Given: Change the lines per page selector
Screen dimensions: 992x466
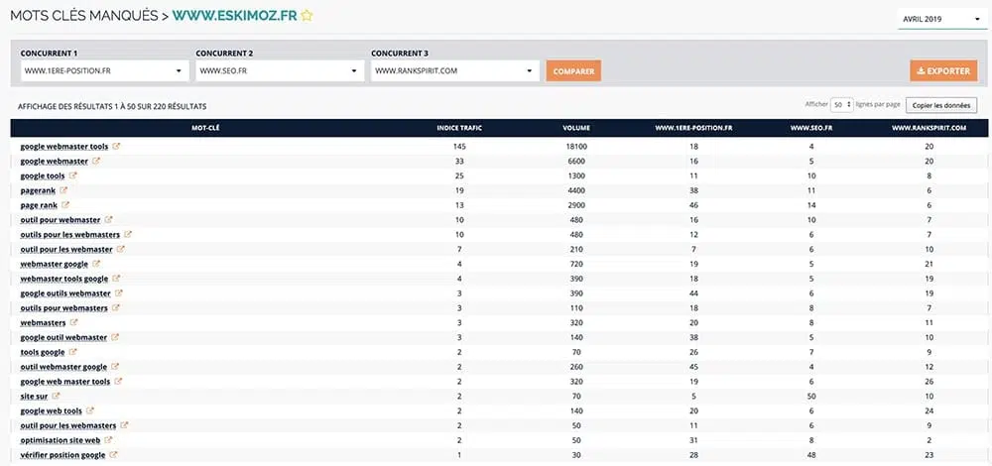Looking at the screenshot, I should (x=841, y=105).
